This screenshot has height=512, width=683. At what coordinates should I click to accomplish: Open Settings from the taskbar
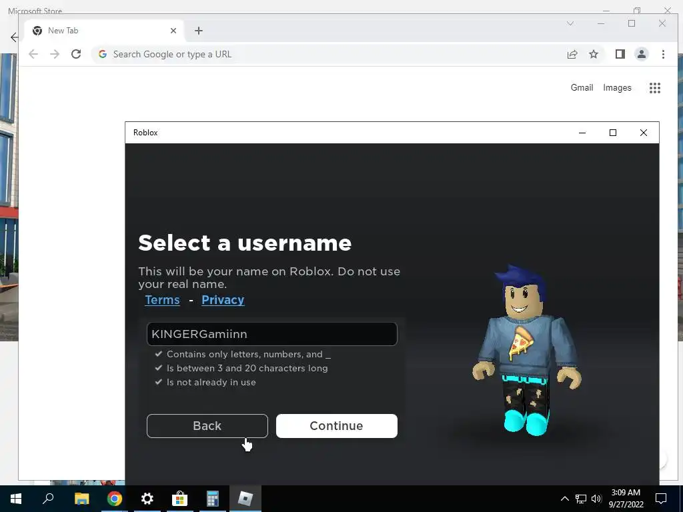click(x=147, y=499)
